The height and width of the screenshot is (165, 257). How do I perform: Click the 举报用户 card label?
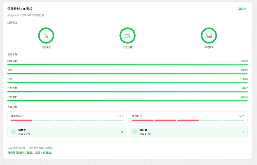click(137, 116)
